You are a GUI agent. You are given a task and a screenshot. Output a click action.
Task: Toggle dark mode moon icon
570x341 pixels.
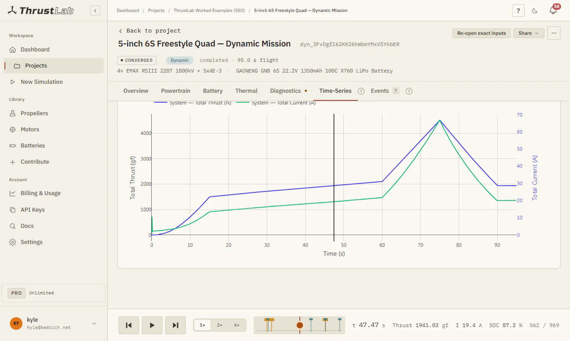535,11
